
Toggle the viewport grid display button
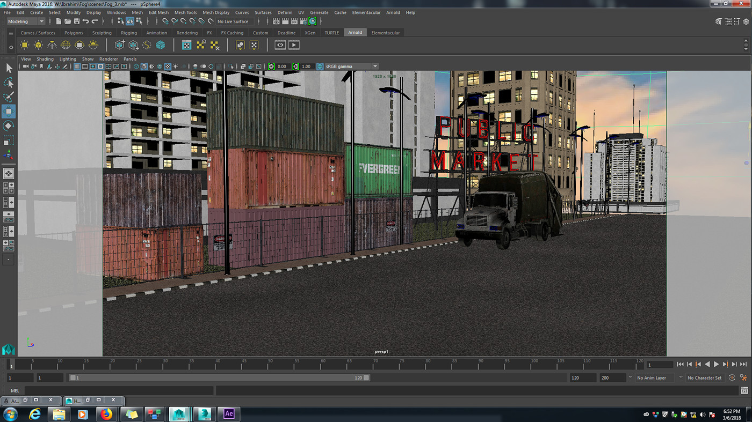click(77, 66)
